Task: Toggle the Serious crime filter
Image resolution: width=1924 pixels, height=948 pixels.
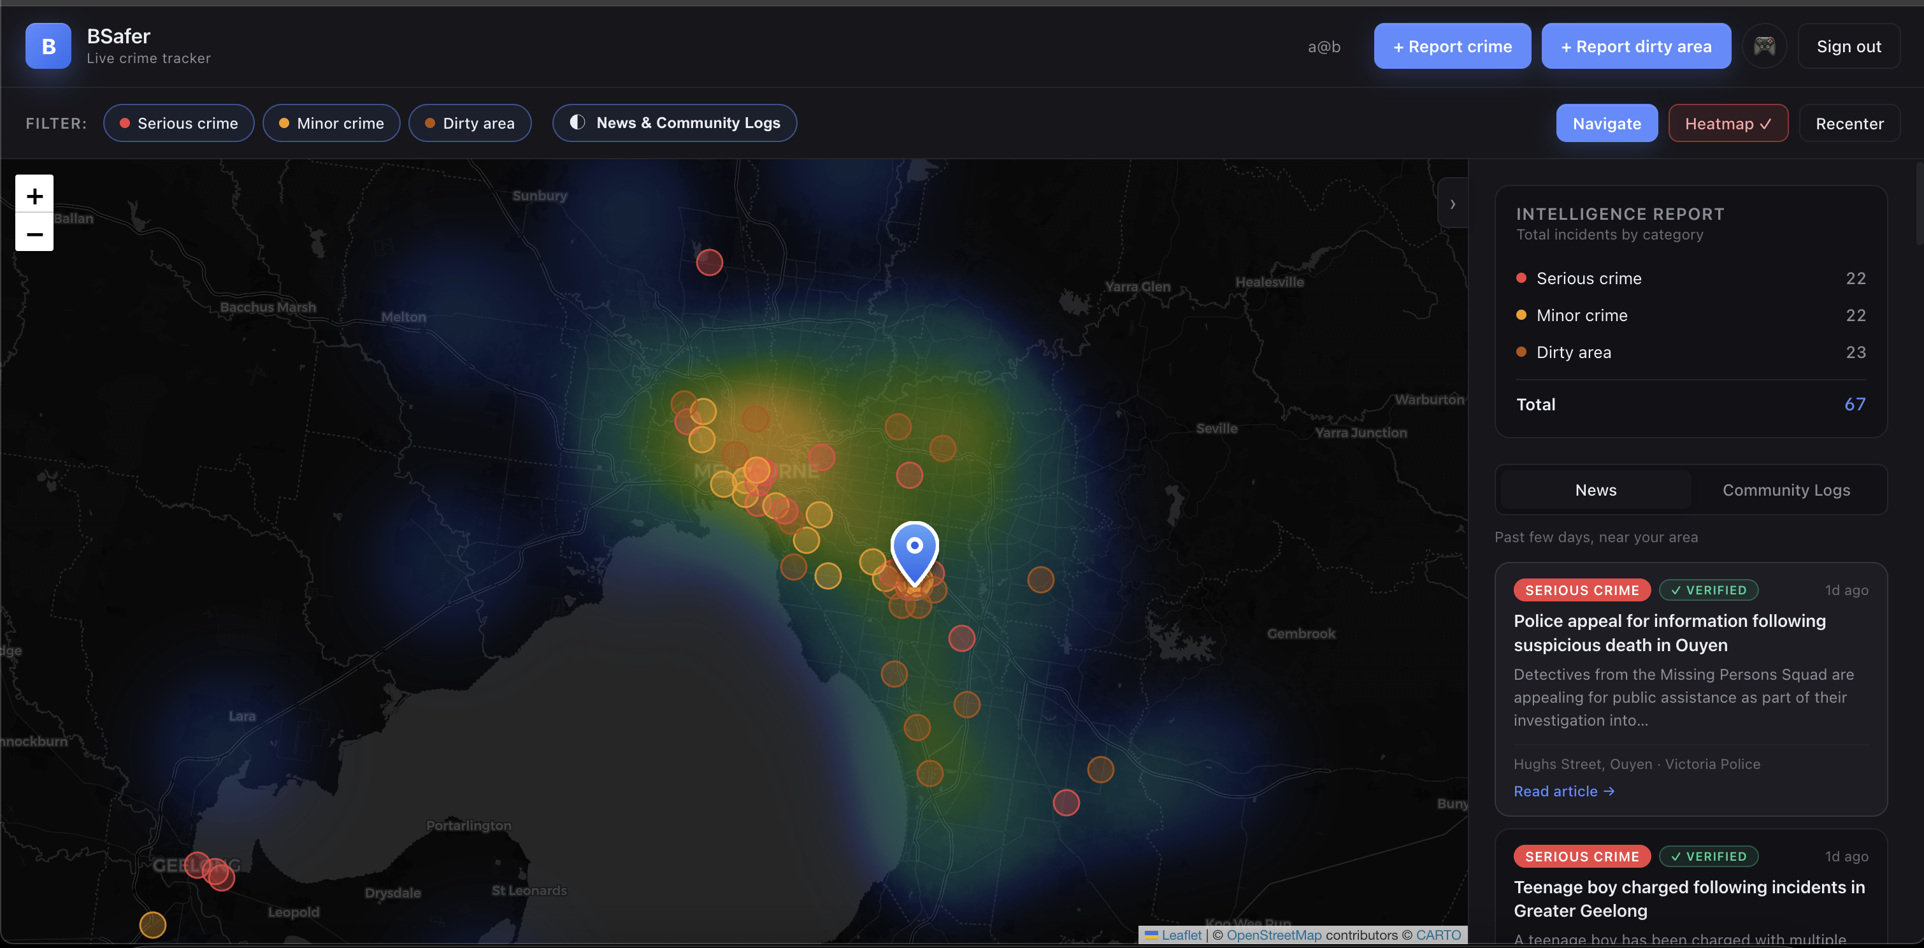Action: pyautogui.click(x=178, y=123)
